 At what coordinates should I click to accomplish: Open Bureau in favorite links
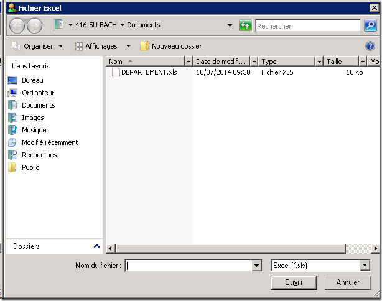(x=32, y=80)
